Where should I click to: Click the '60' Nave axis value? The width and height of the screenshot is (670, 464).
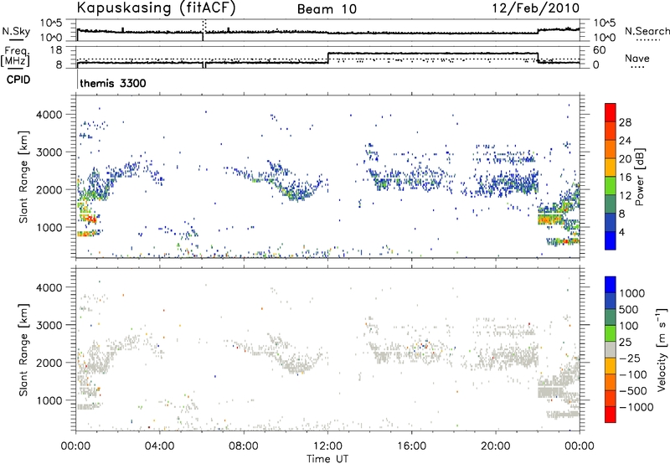pyautogui.click(x=600, y=50)
